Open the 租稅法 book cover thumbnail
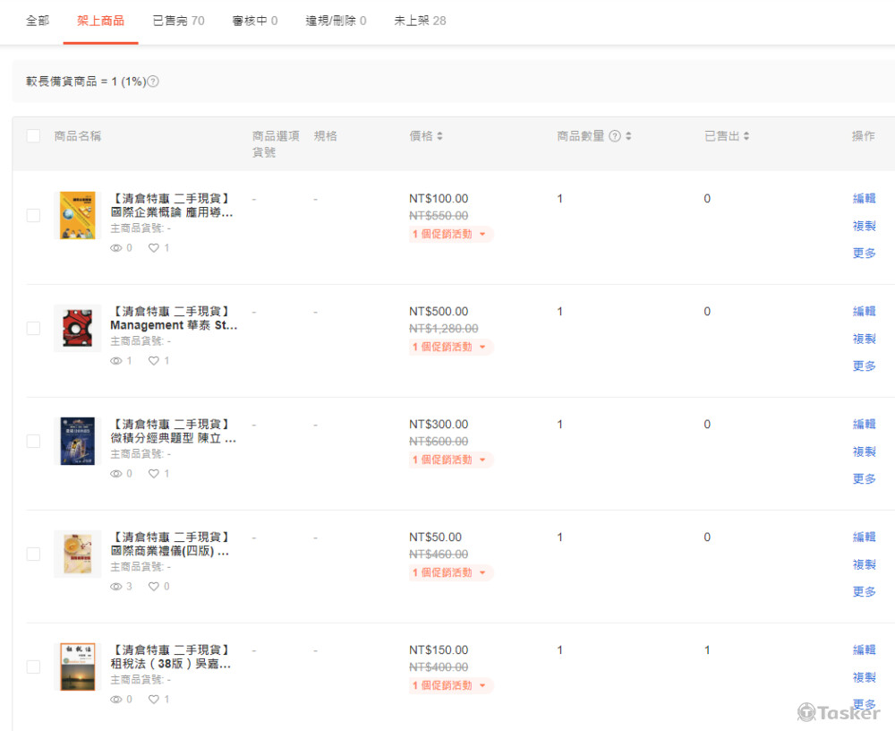895x731 pixels. (78, 666)
